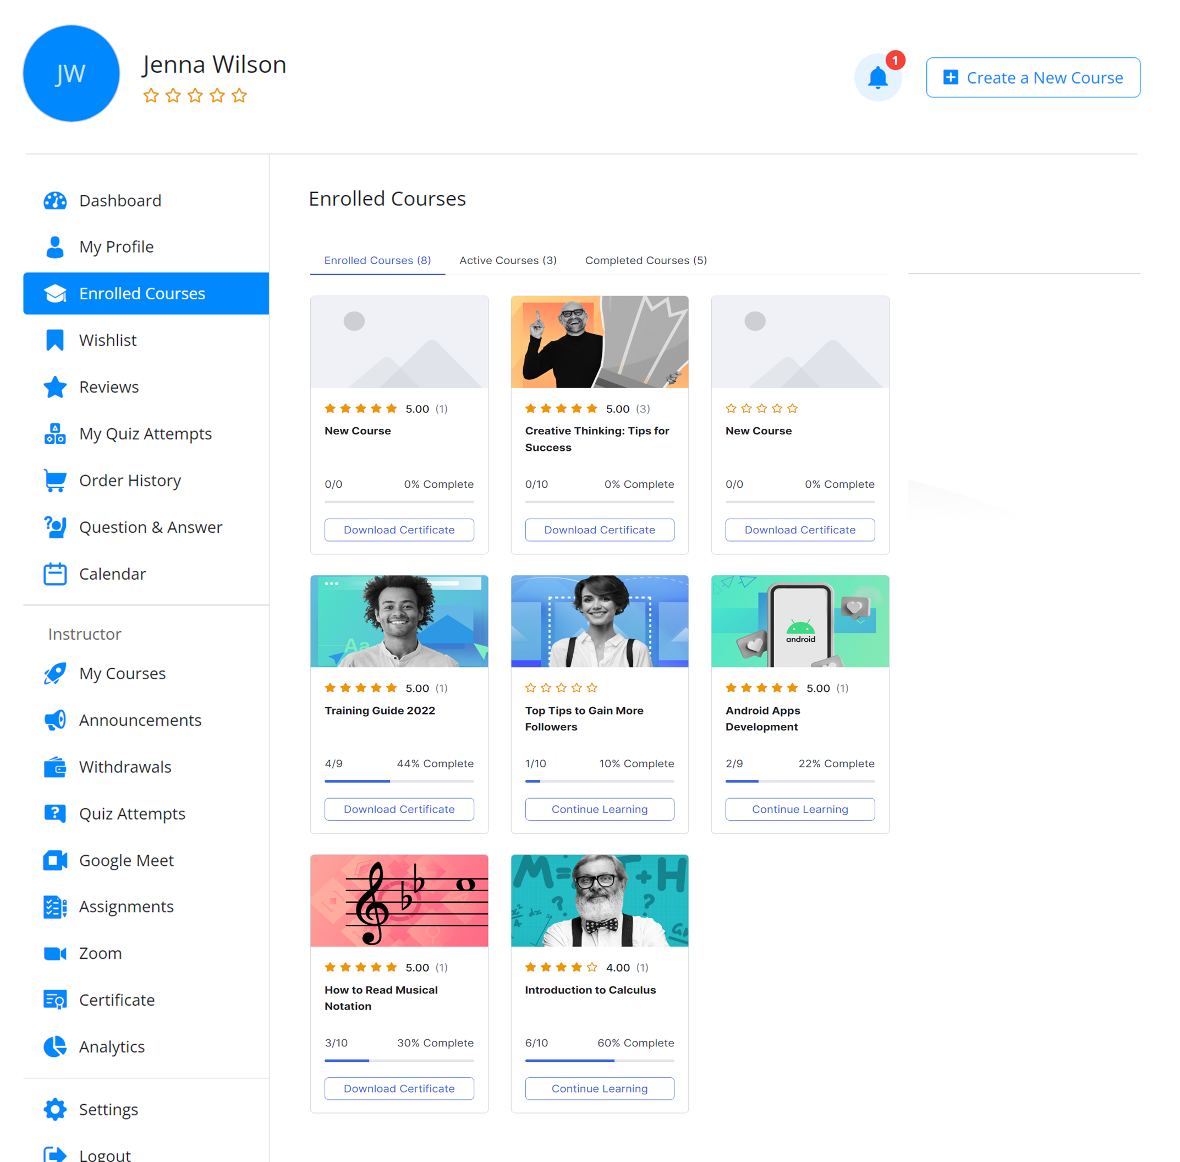The height and width of the screenshot is (1162, 1180).
Task: Switch to Active Courses (3) tab
Action: [x=507, y=260]
